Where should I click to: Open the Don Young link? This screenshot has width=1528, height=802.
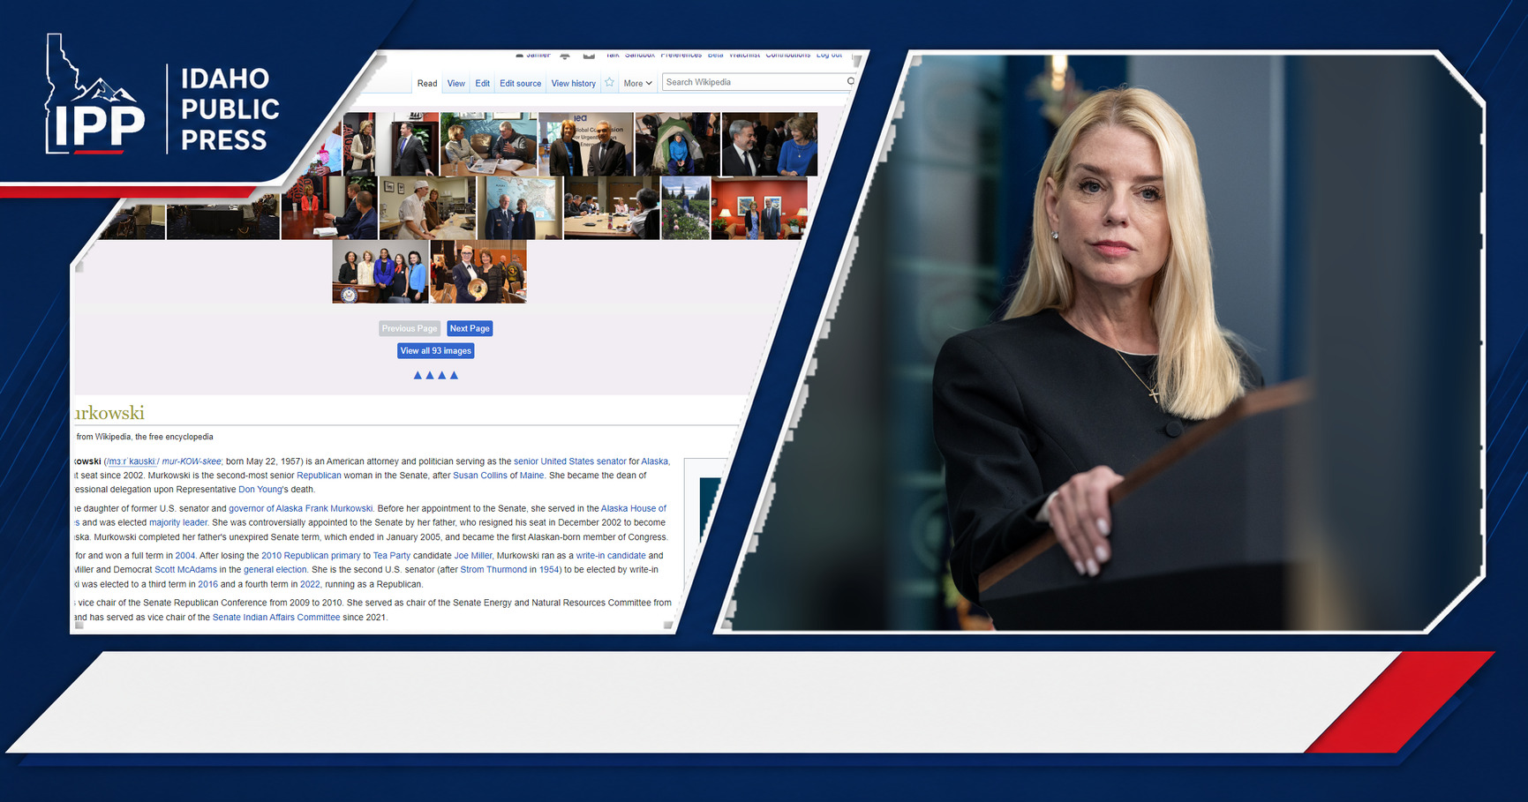[x=260, y=490]
